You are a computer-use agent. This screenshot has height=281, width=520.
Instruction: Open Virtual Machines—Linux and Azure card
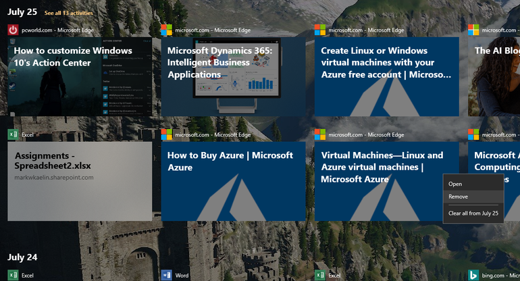[x=387, y=182]
